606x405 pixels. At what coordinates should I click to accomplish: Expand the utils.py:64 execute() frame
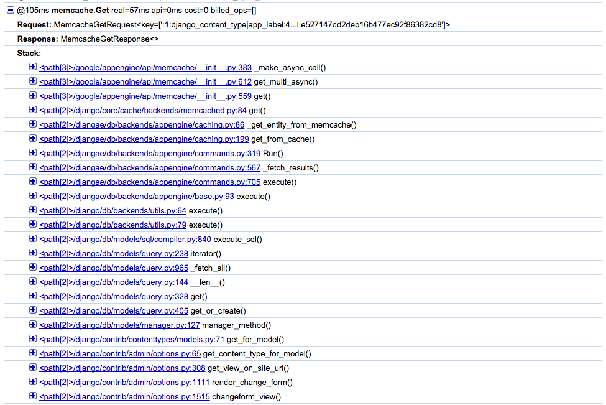click(33, 210)
